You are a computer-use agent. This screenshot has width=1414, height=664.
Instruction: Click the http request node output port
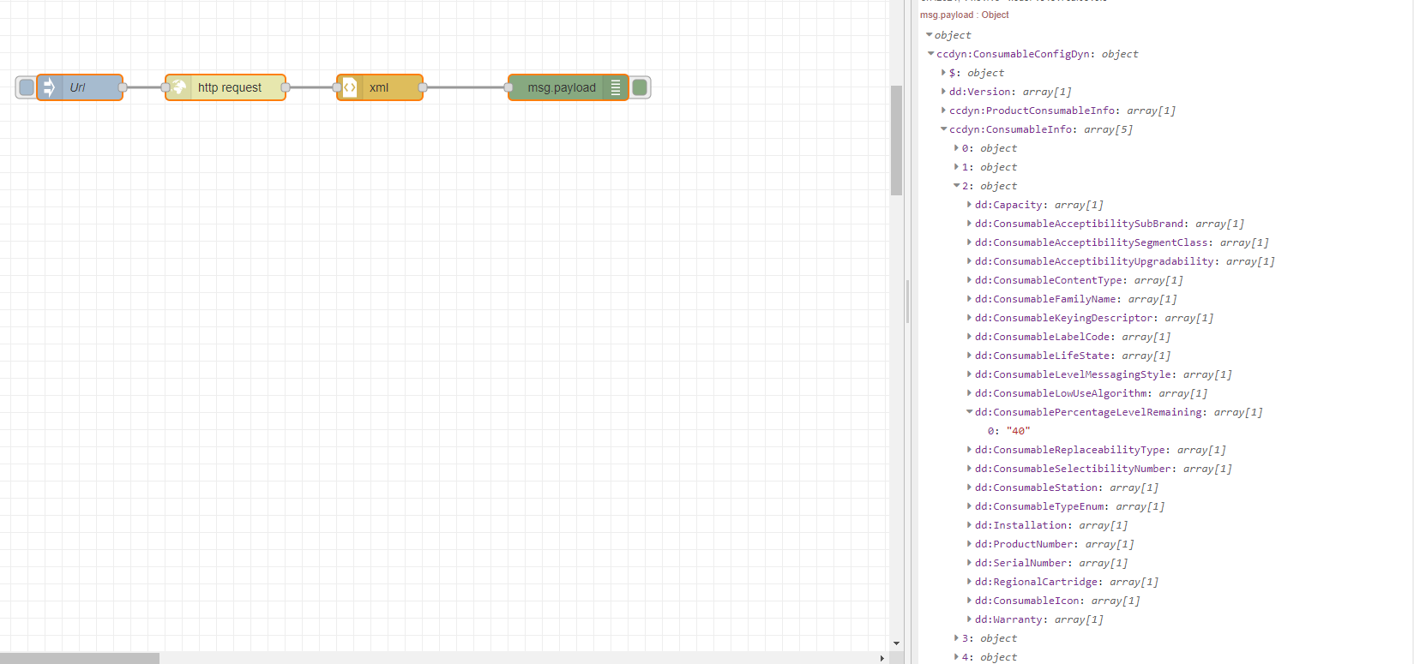pyautogui.click(x=286, y=87)
